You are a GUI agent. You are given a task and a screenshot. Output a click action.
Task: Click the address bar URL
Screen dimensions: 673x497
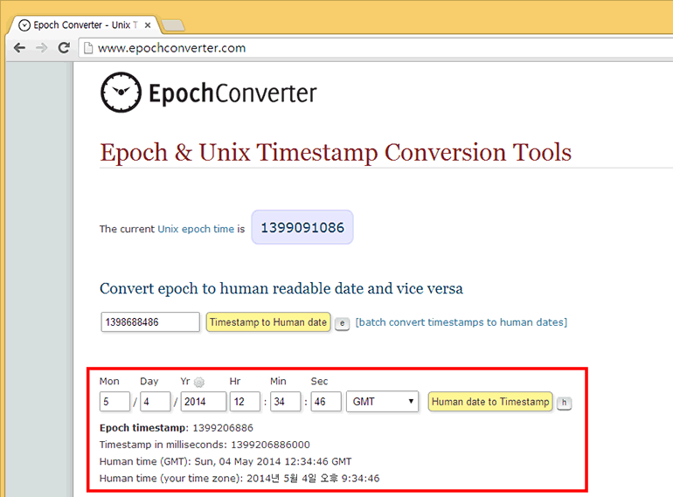point(171,48)
